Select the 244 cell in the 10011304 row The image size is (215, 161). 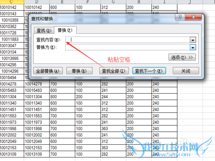(114, 97)
